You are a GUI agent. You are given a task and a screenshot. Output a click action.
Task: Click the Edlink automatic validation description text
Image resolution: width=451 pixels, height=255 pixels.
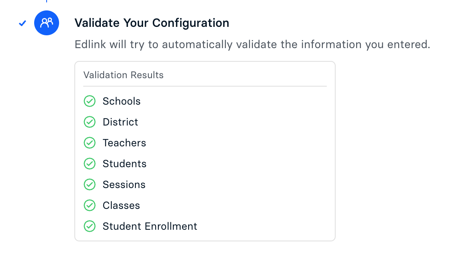coord(252,44)
